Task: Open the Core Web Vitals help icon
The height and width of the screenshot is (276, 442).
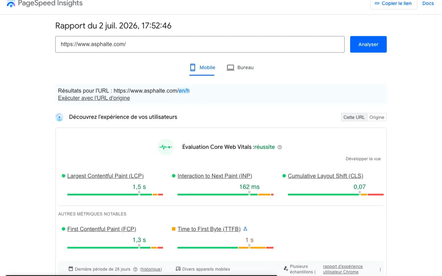Action: (x=280, y=147)
